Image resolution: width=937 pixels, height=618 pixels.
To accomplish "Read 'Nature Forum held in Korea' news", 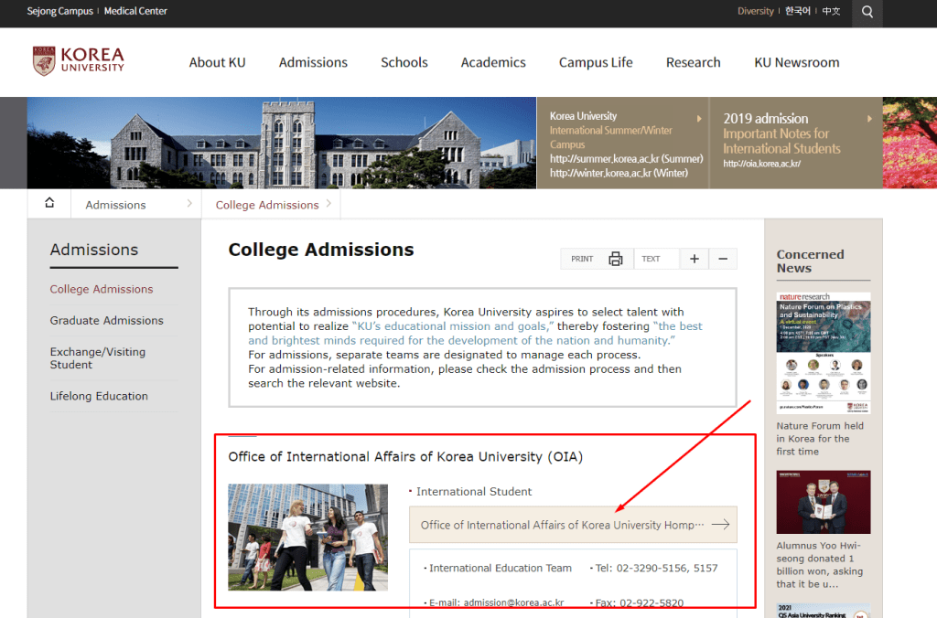I will pyautogui.click(x=820, y=439).
